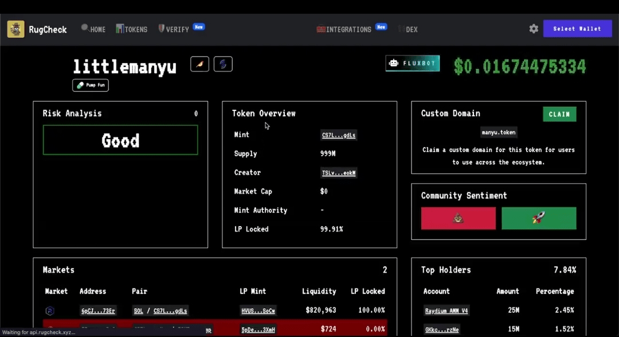Screen dimensions: 619x337
Task: Open the Tokens nav item
Action: [132, 29]
